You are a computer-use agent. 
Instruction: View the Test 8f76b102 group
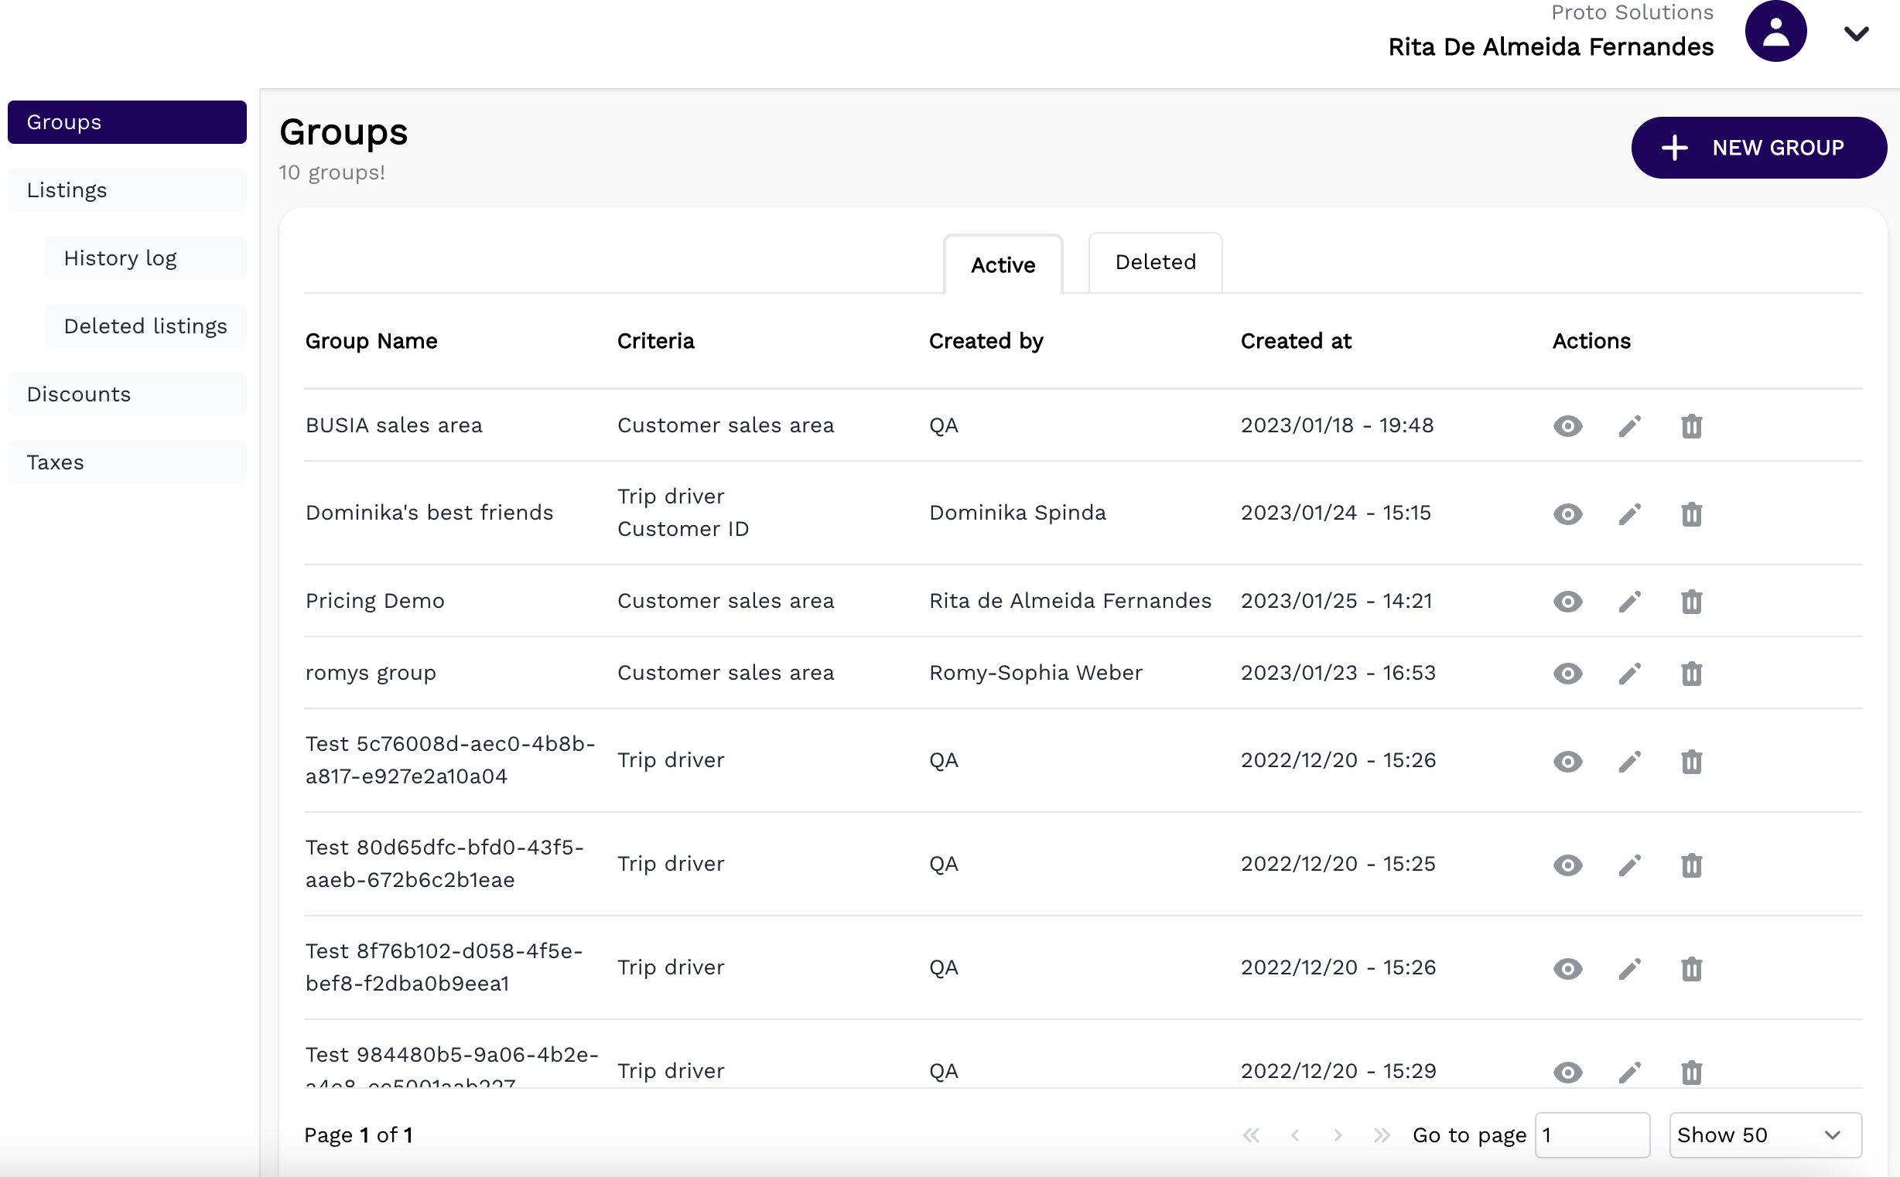(x=1567, y=967)
